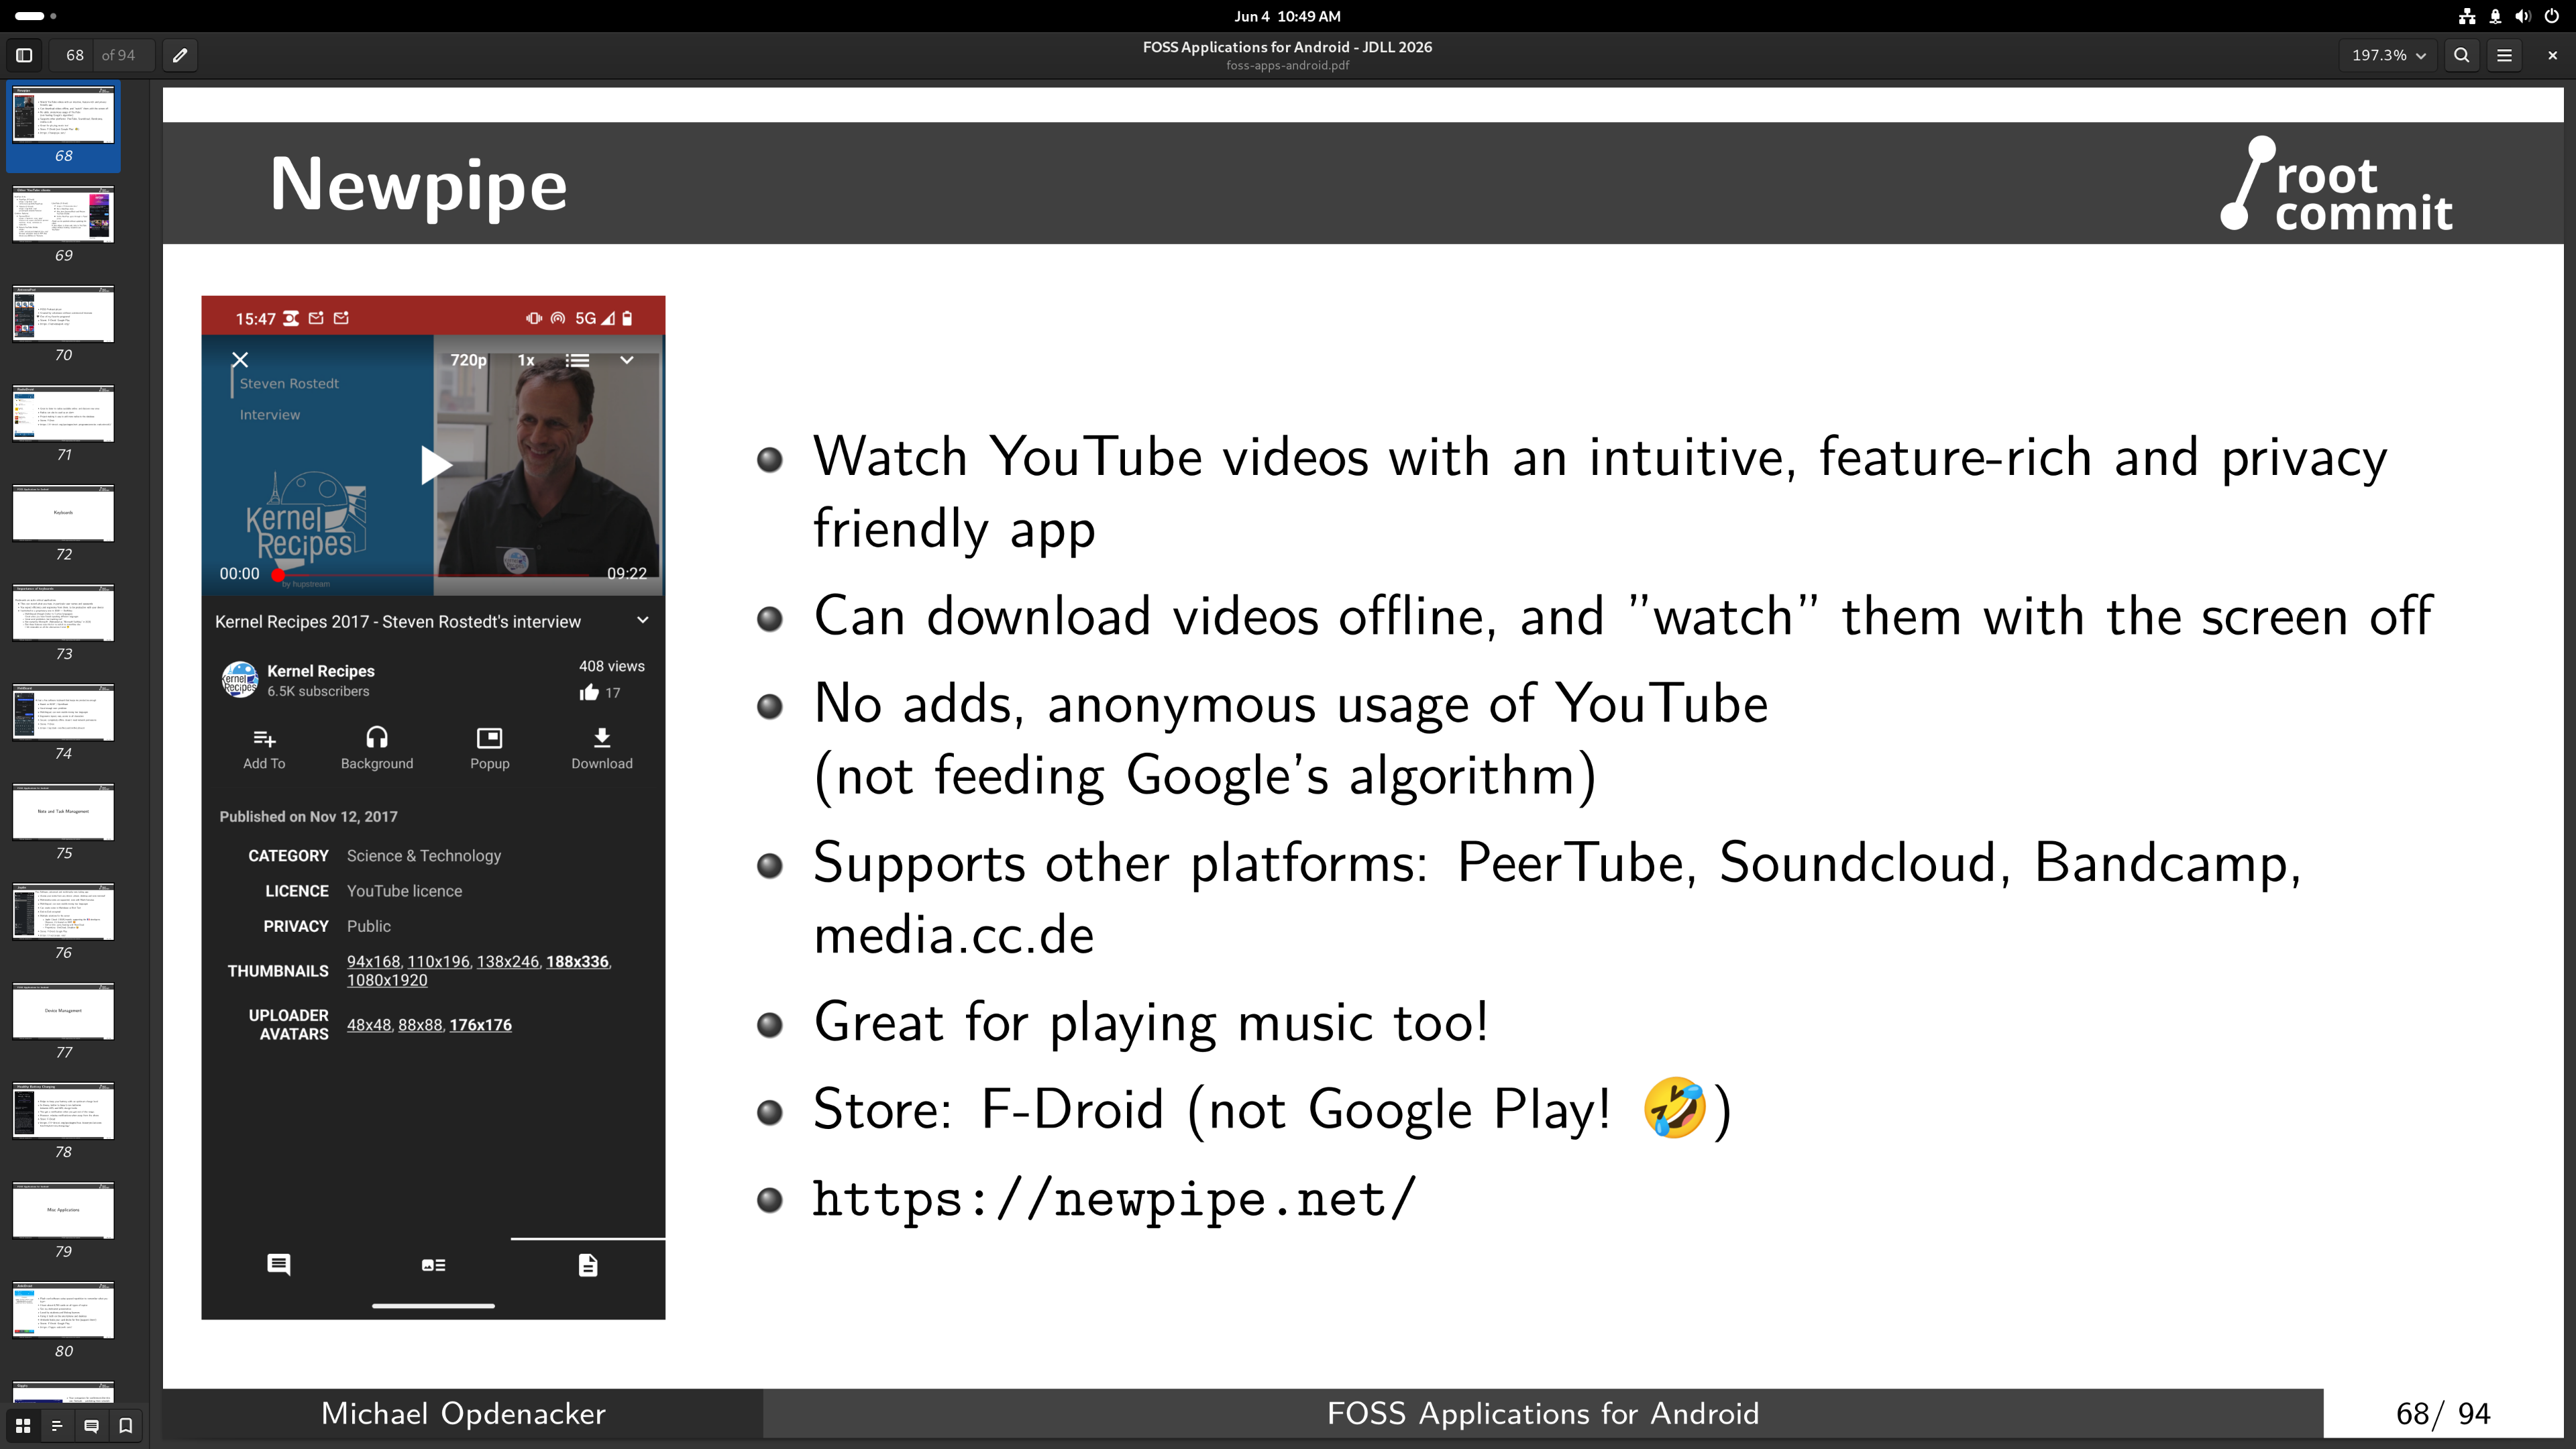
Task: Go to page 77 thumbnail
Action: [x=63, y=1011]
